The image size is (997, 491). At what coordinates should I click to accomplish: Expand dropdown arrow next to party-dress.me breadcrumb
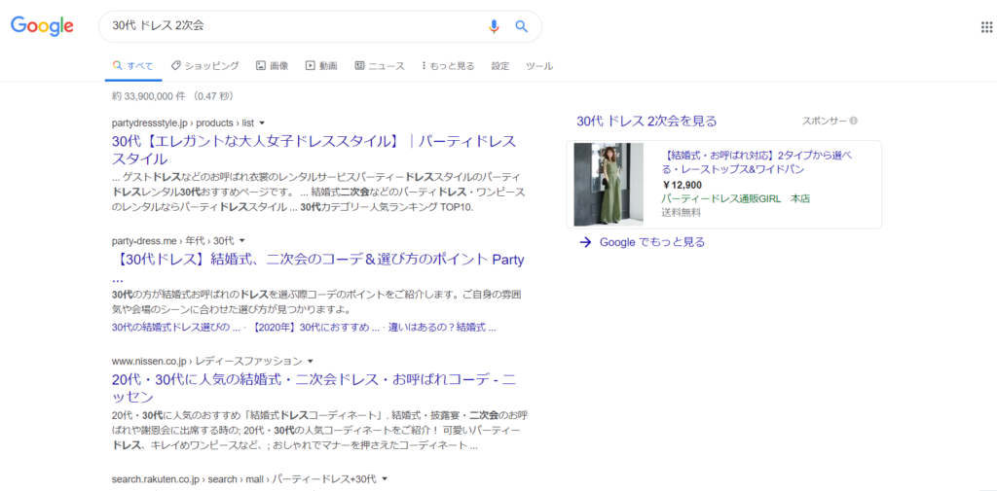click(x=242, y=241)
